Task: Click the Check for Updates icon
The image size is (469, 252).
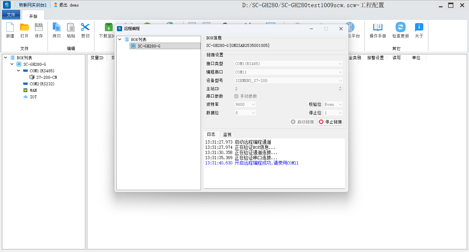Action: [400, 28]
